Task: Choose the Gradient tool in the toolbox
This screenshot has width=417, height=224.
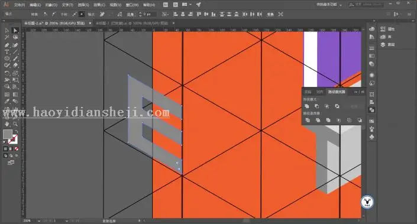Action: click(15, 94)
